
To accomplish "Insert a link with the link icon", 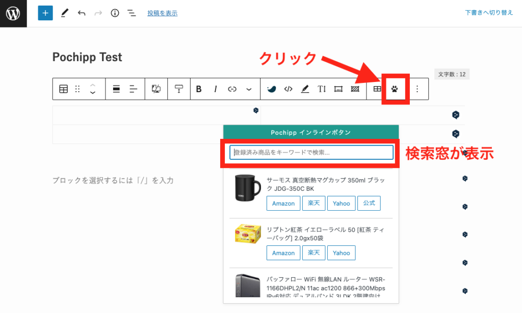I will pos(232,89).
